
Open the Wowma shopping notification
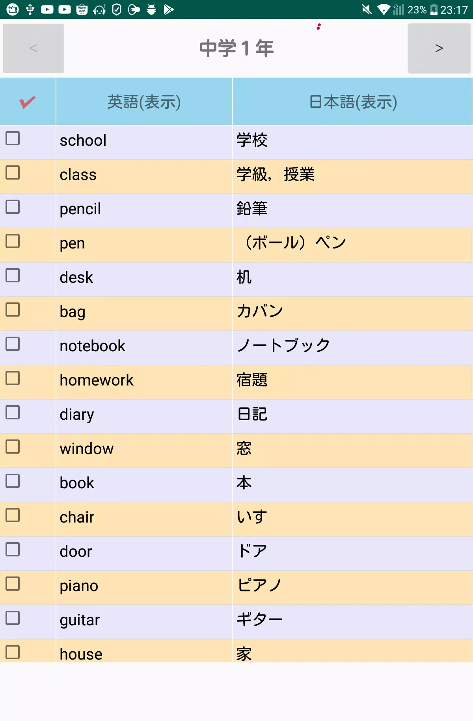82,9
